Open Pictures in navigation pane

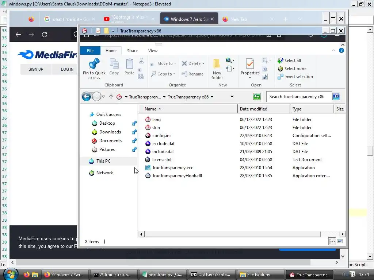(x=107, y=149)
